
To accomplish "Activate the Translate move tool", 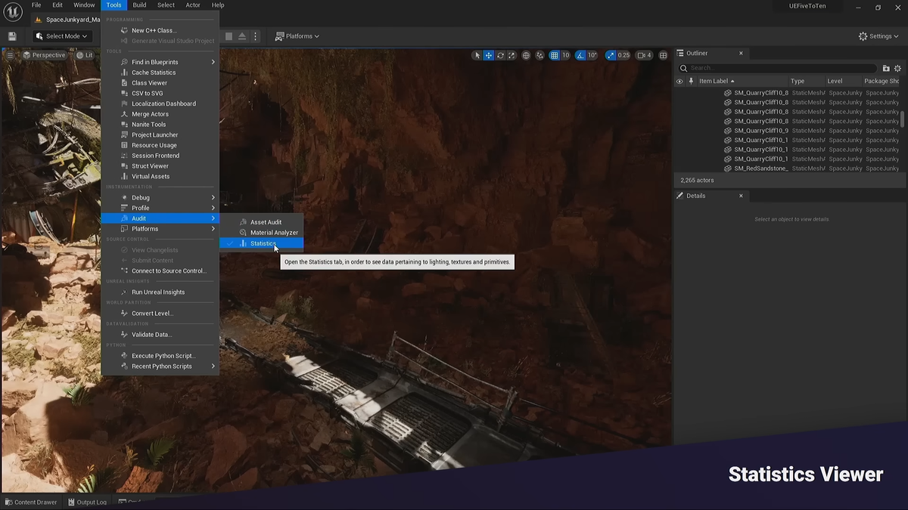I will 489,55.
